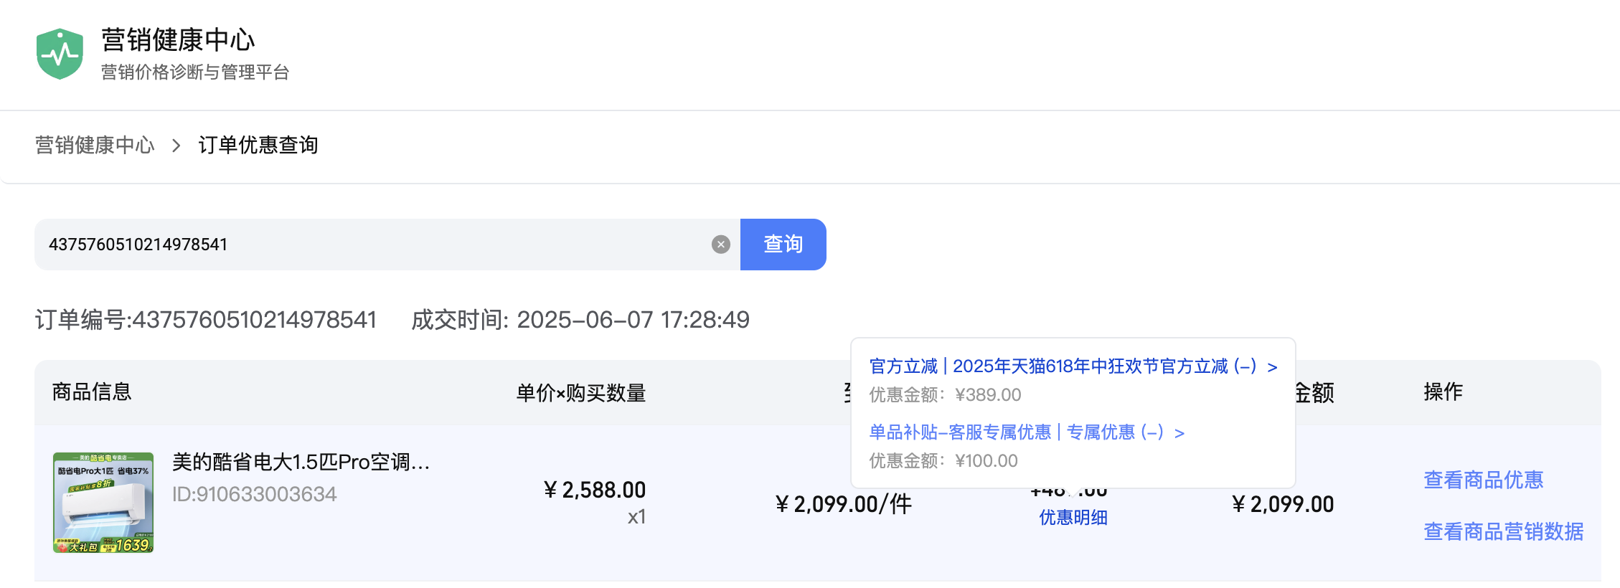Click the 商品信息 column header
The width and height of the screenshot is (1620, 588).
pos(92,392)
